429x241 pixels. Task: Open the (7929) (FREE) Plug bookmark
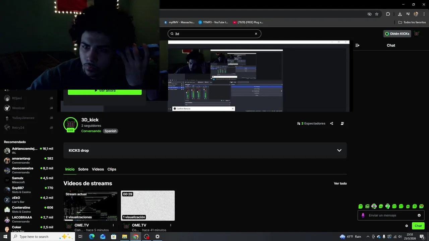(248, 22)
